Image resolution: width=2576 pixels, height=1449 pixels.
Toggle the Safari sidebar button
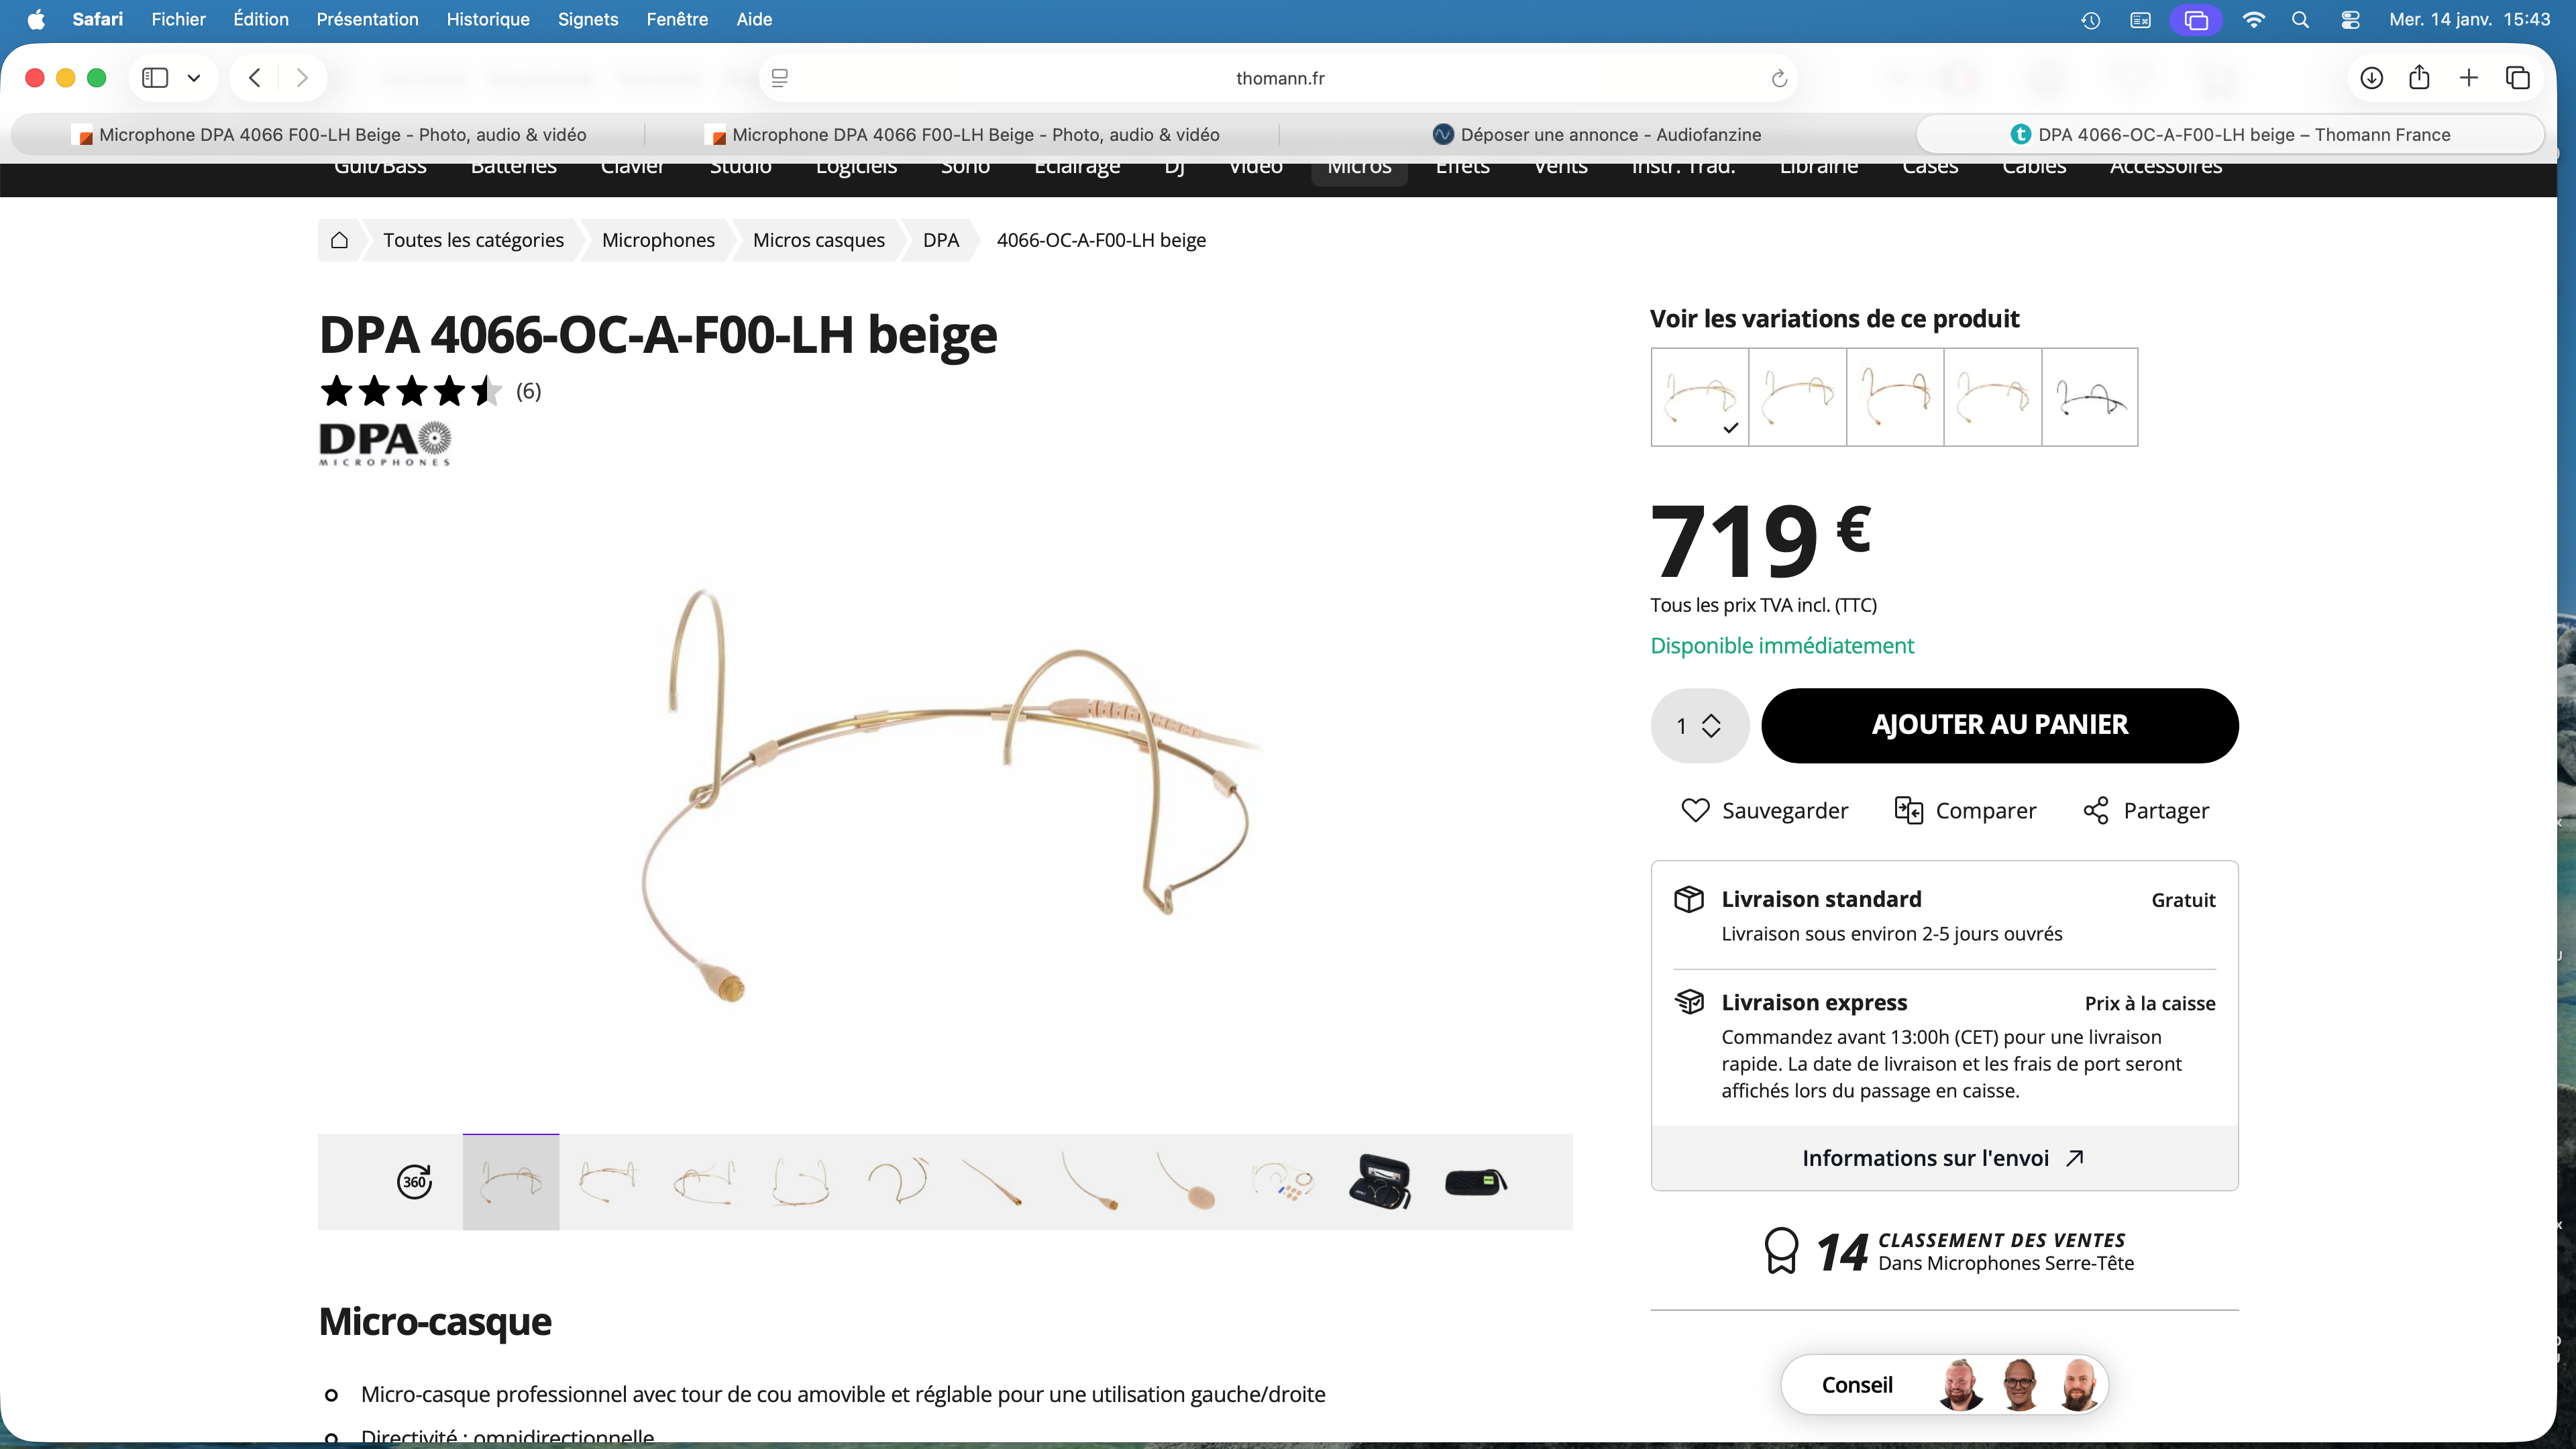tap(155, 78)
